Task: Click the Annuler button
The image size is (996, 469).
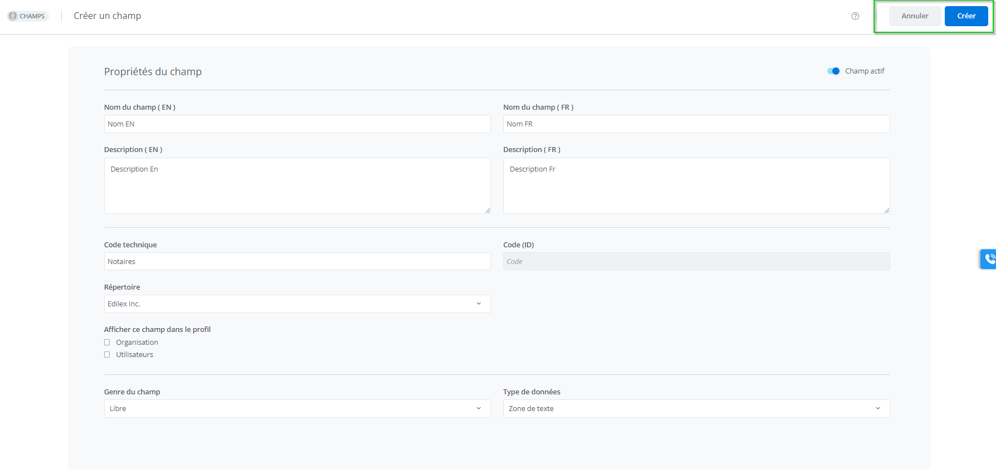Action: (915, 16)
